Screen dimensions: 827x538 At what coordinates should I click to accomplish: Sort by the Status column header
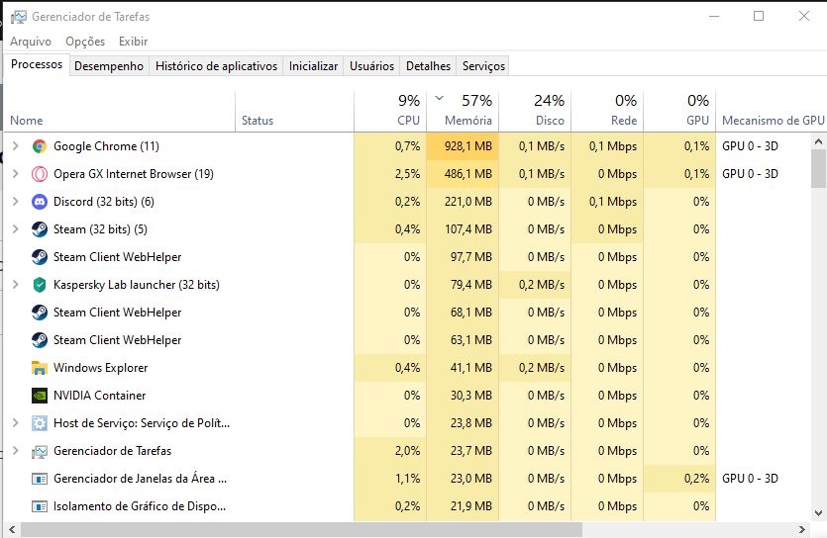[294, 111]
